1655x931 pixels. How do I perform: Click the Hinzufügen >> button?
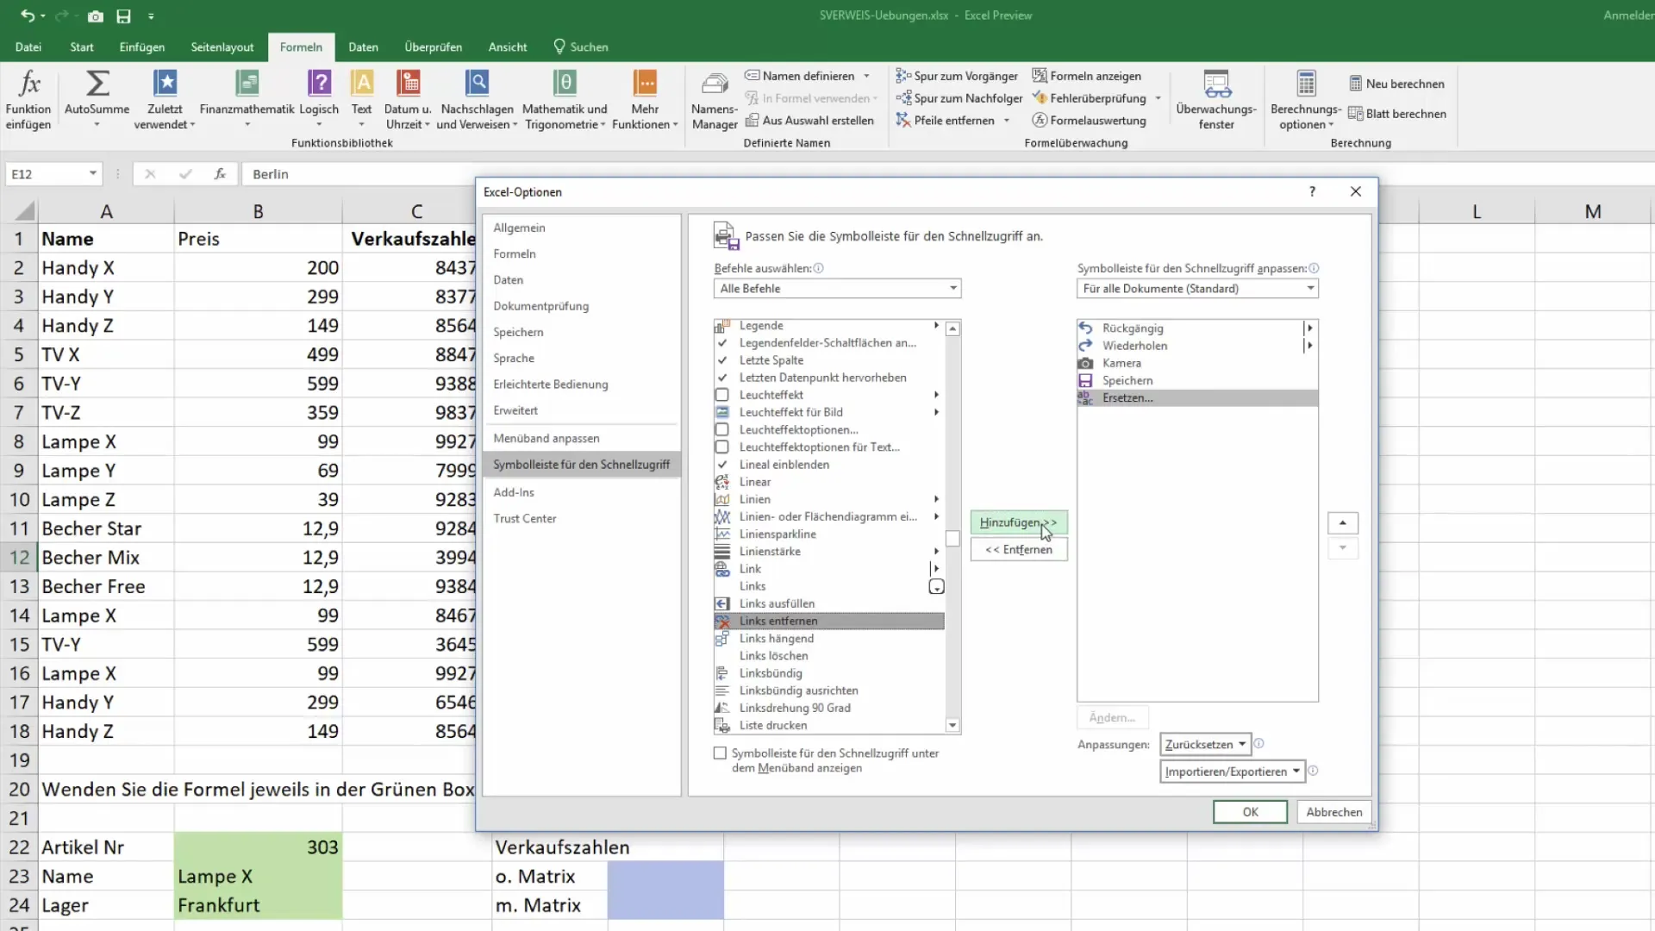(1019, 522)
